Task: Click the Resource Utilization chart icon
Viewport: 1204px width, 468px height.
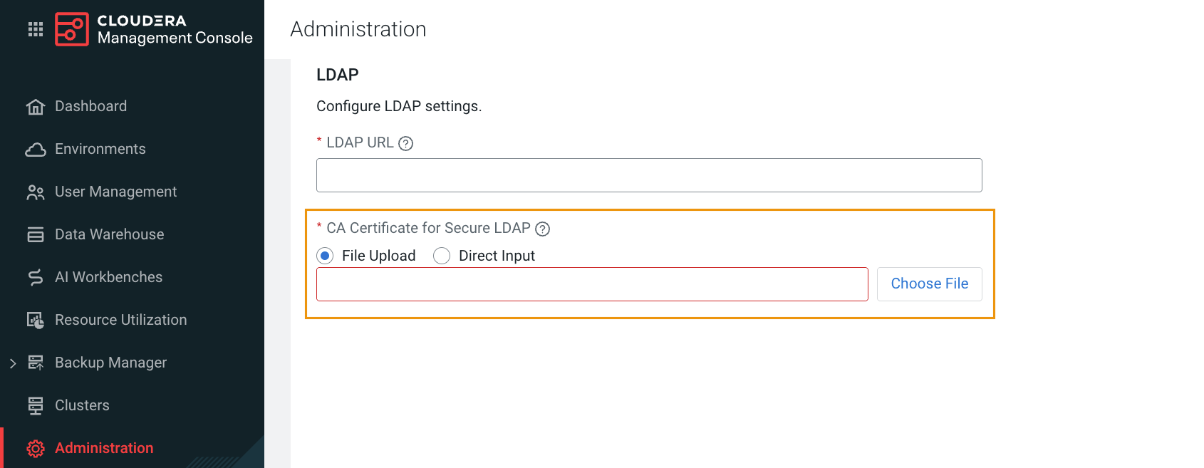Action: tap(36, 321)
